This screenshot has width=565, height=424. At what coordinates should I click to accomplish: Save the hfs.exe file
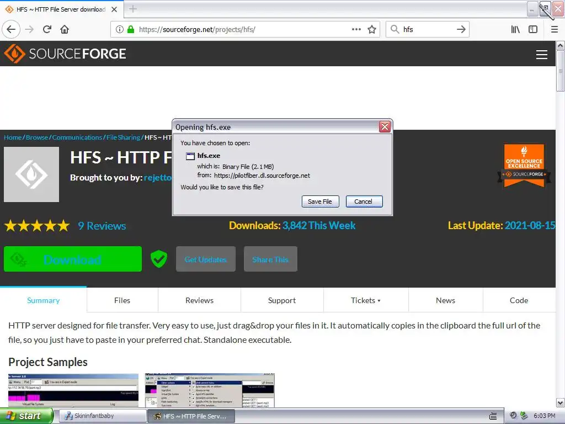(320, 202)
